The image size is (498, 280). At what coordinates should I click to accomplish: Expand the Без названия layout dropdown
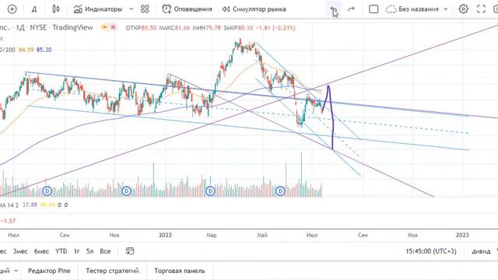coord(446,9)
